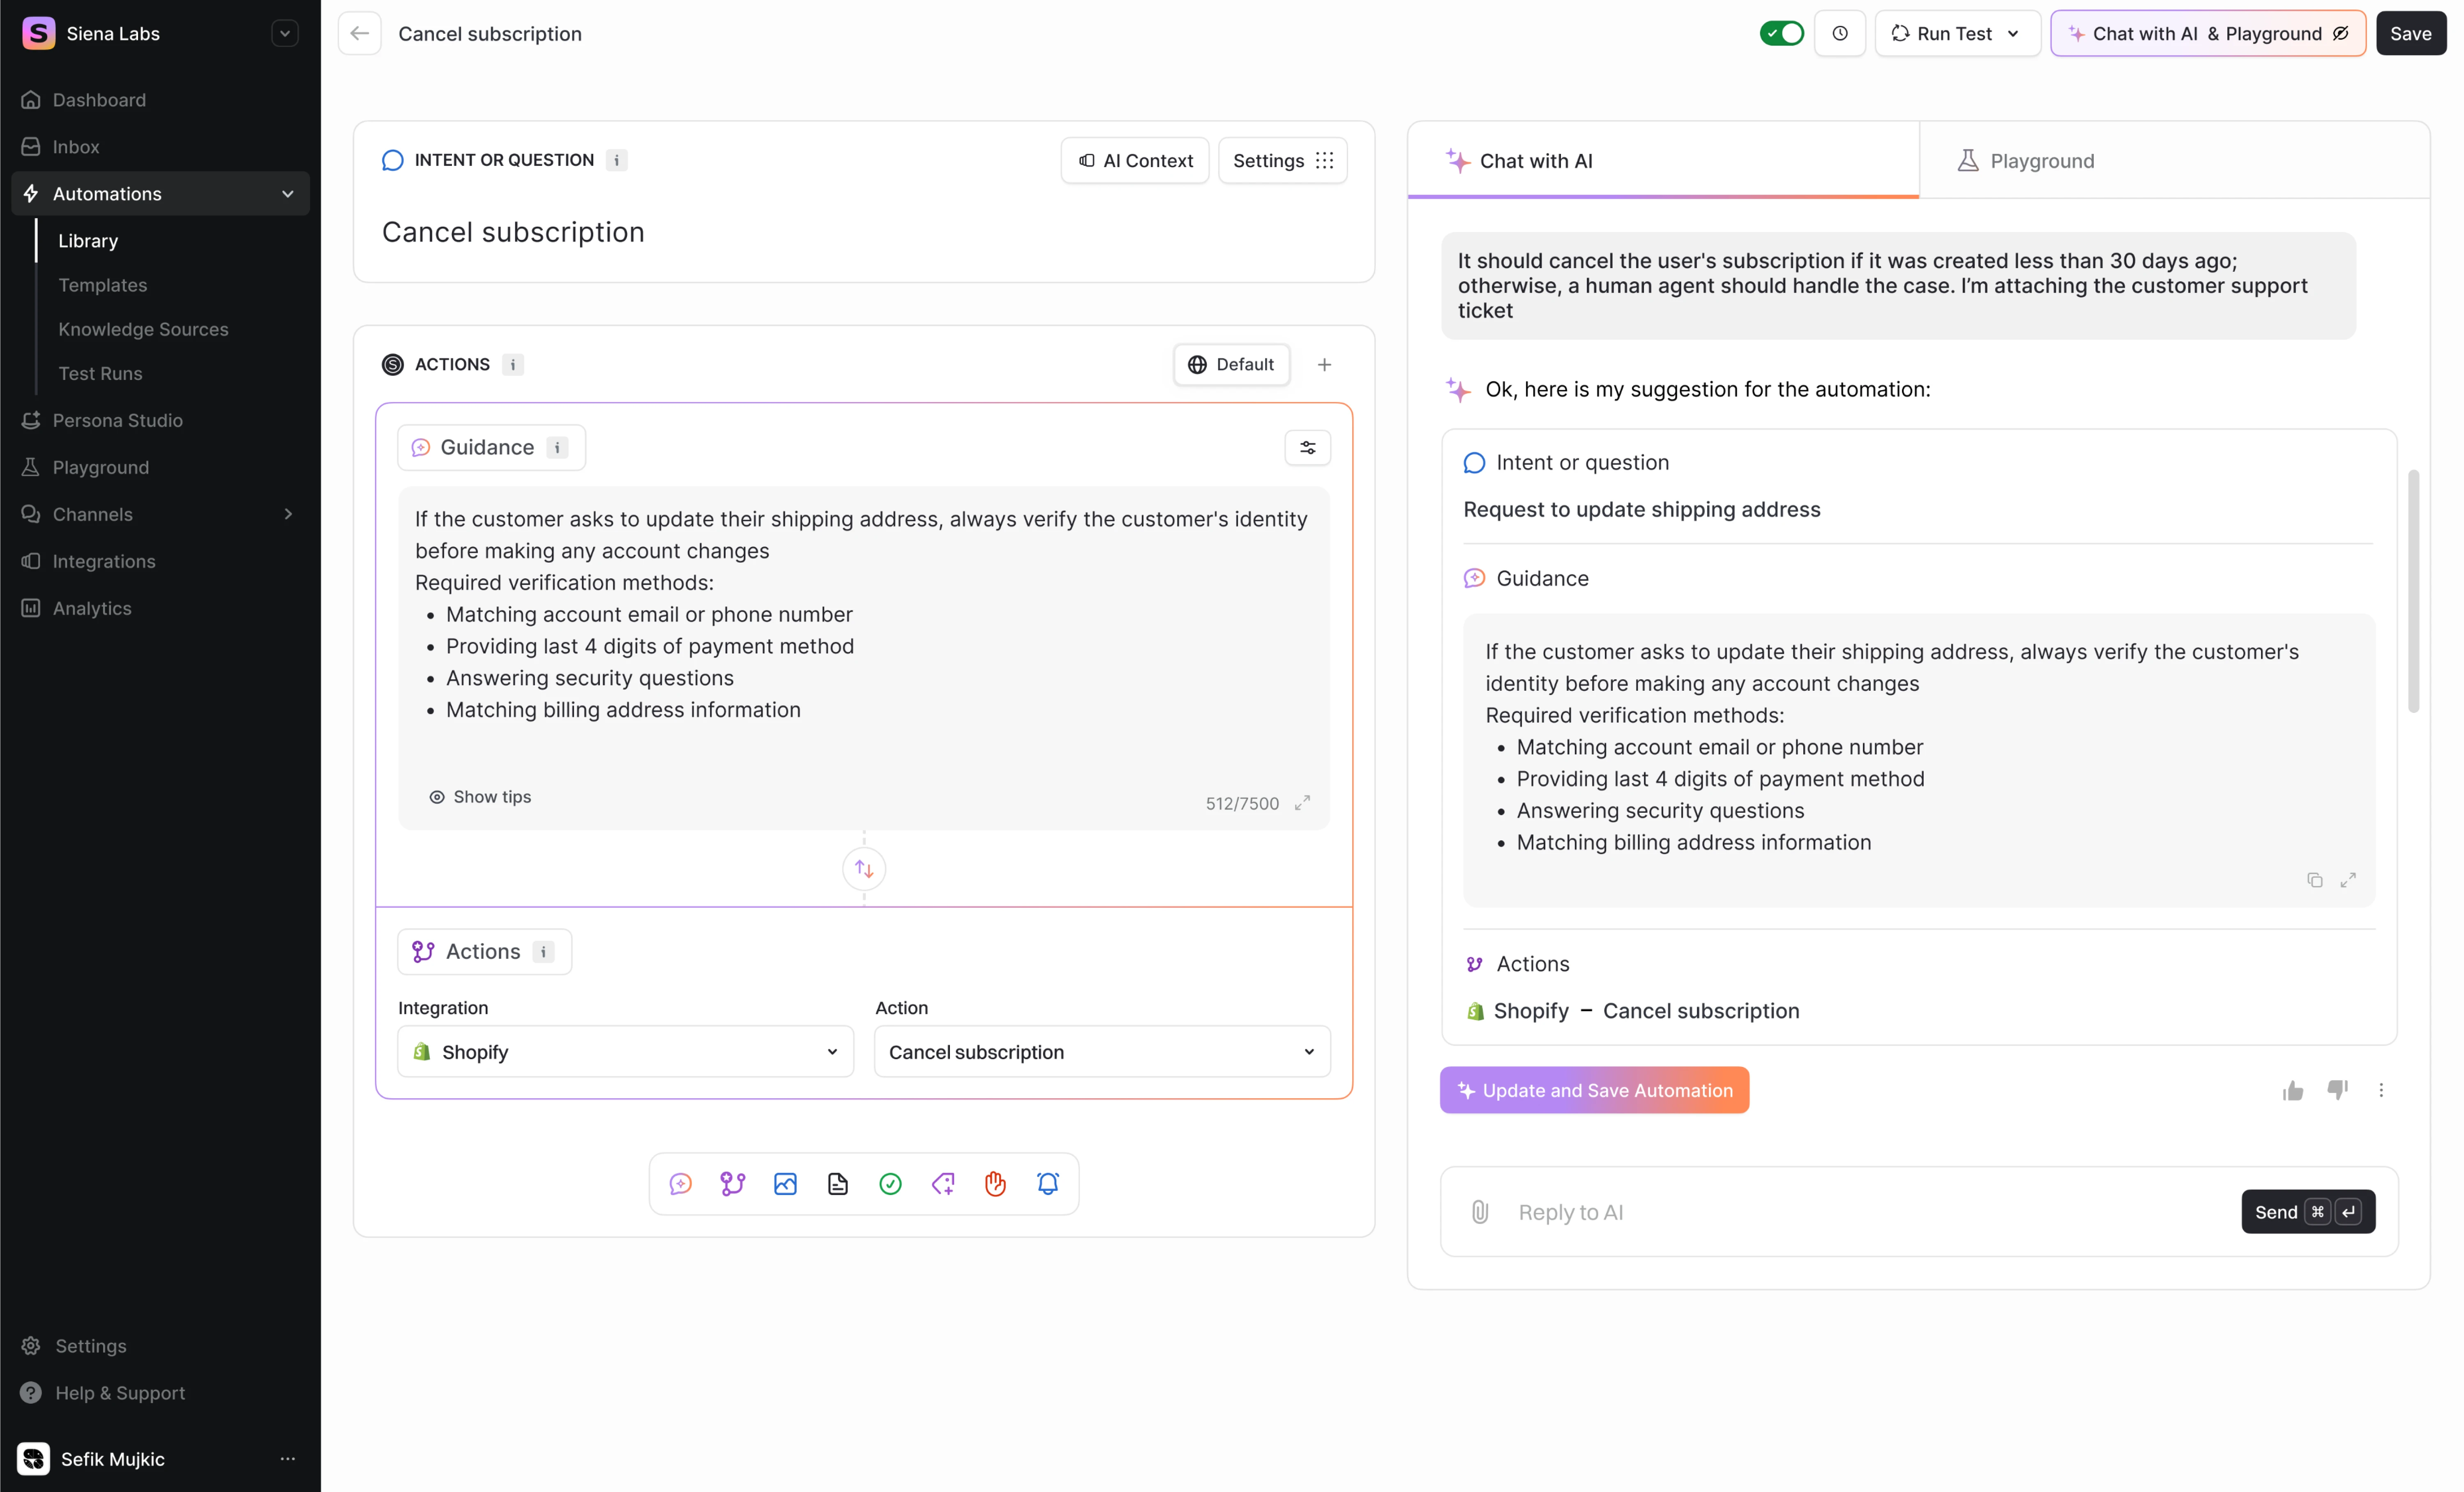Open the Guidance adjustment settings icon

point(1308,447)
